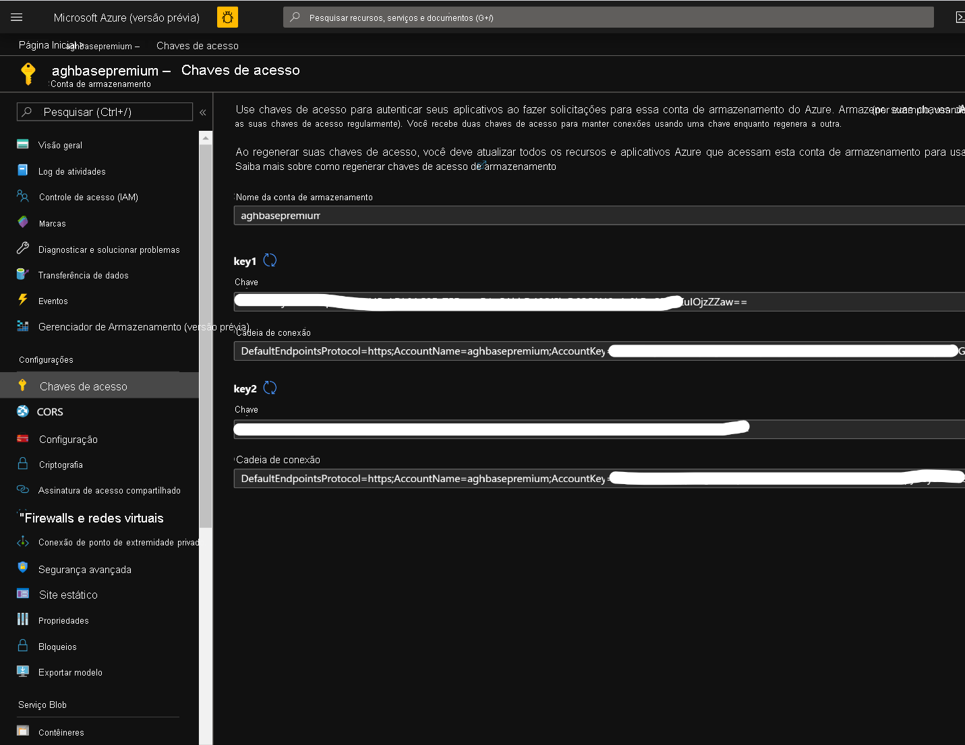Click the sidebar scrollbar up arrow

pos(206,138)
